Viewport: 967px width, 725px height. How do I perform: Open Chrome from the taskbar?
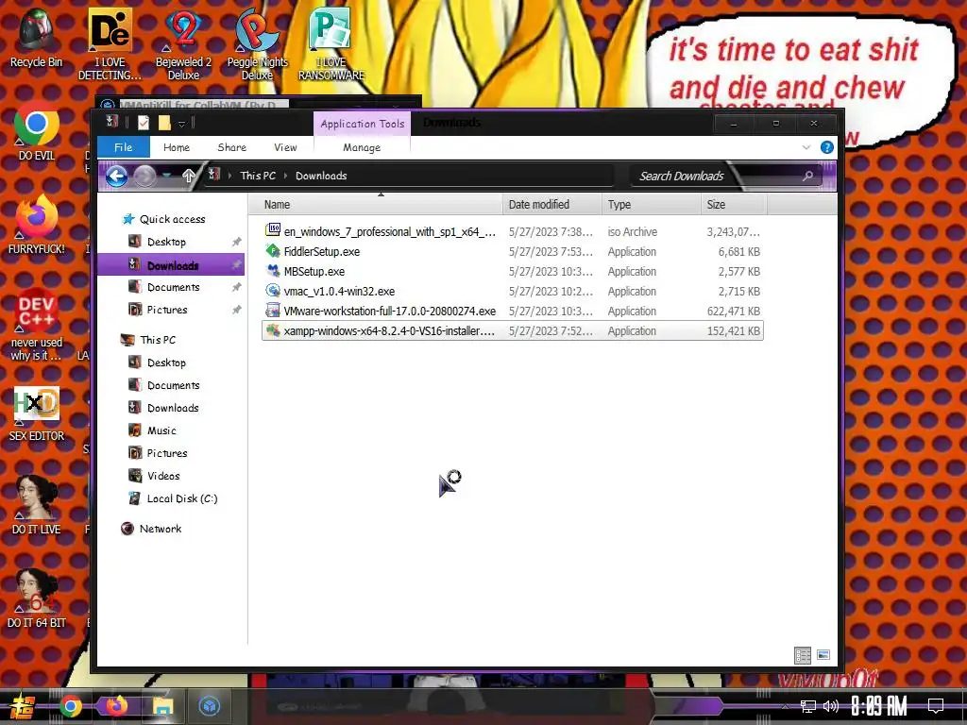point(70,706)
